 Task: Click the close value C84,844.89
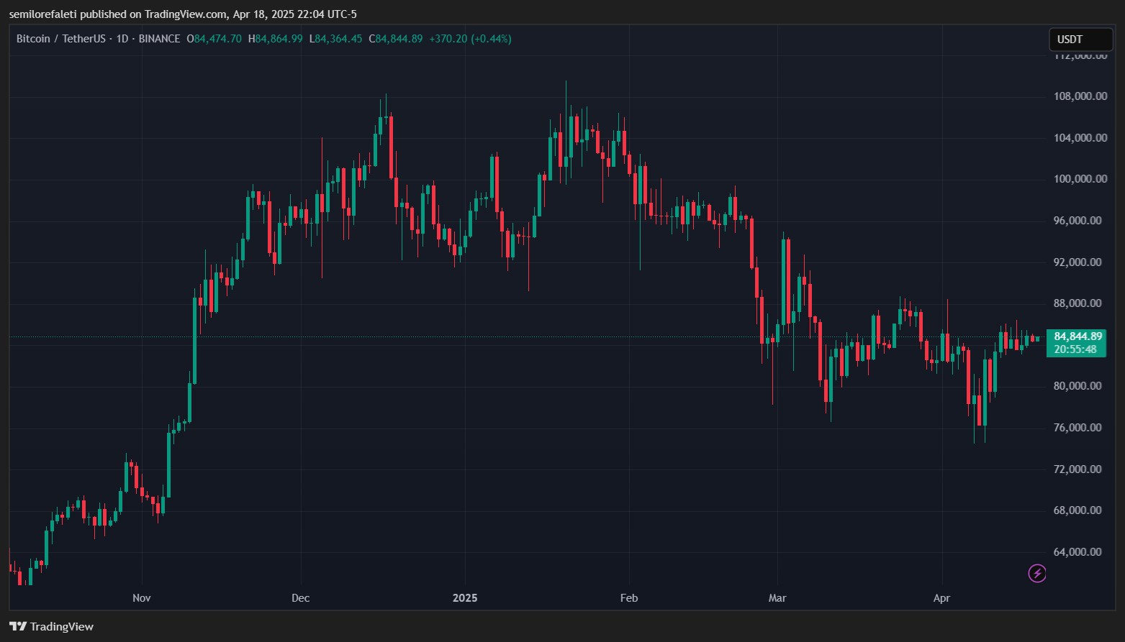tap(396, 39)
